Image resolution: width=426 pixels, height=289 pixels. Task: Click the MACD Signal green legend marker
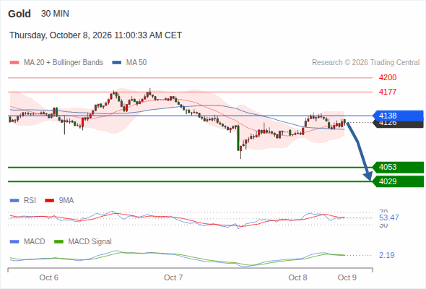[x=58, y=242]
